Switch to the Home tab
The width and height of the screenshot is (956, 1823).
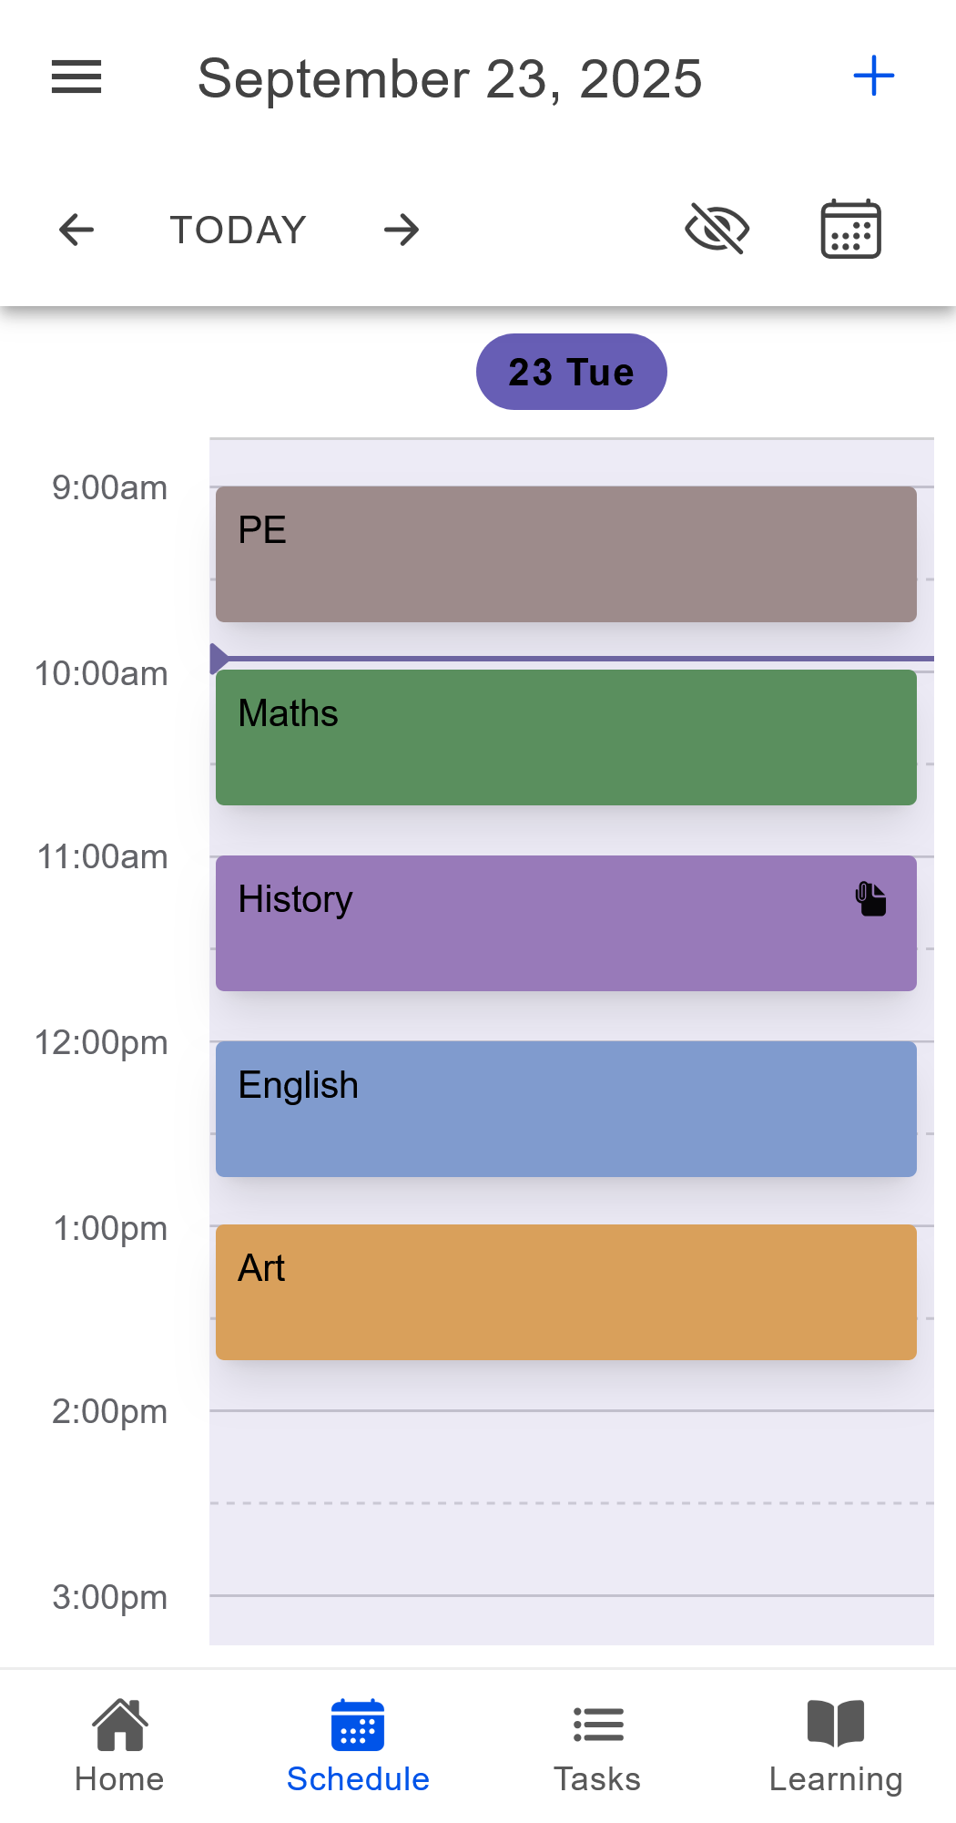pos(118,1743)
